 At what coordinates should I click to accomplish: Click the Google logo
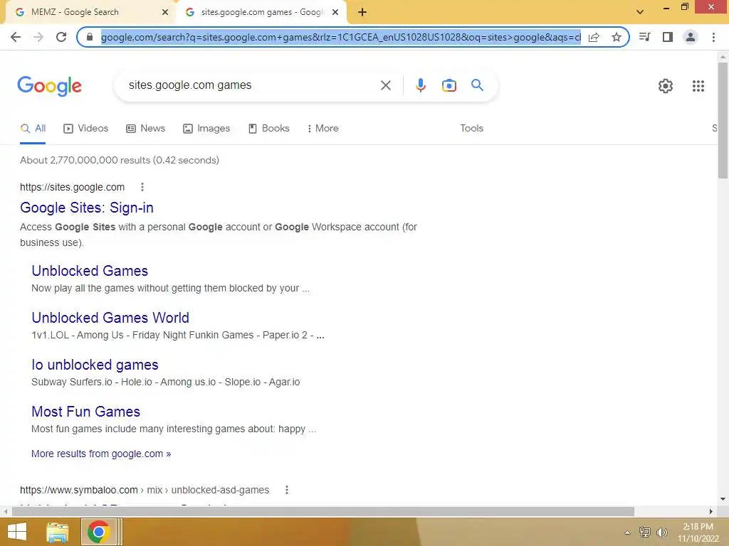pos(49,86)
